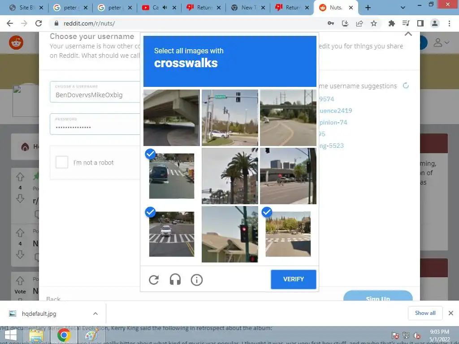Screen dimensions: 459x344
Task: Open the Paint app from taskbar
Action: pyautogui.click(x=91, y=335)
